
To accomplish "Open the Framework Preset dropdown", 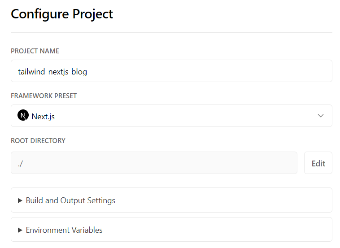I will pyautogui.click(x=171, y=116).
